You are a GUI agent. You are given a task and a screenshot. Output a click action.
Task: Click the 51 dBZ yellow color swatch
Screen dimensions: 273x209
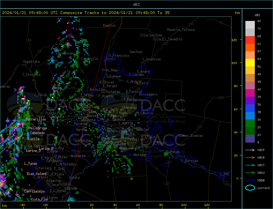tap(250, 63)
